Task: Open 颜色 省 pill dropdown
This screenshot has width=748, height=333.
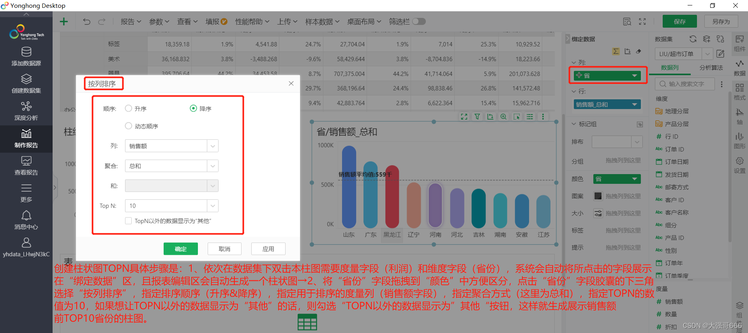Action: (x=634, y=179)
